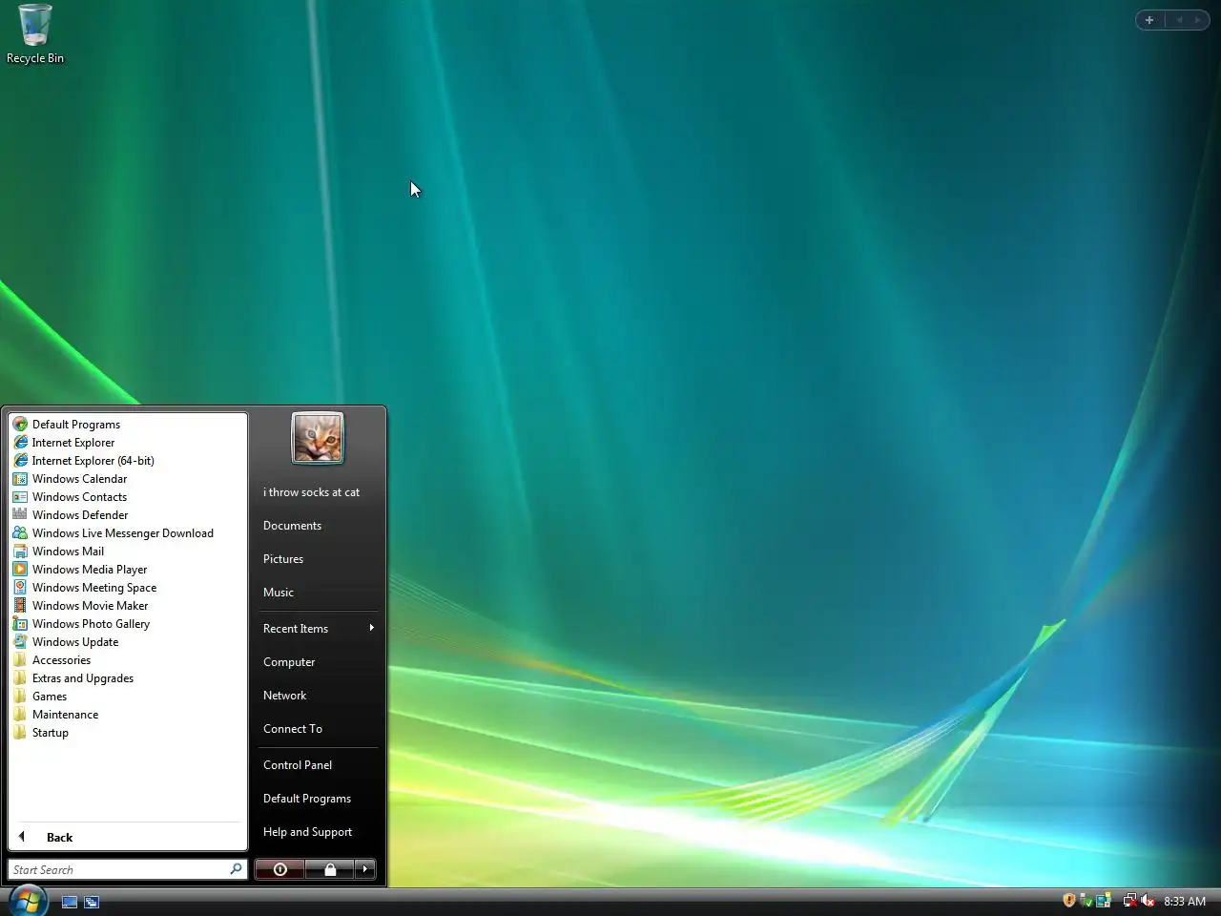The width and height of the screenshot is (1221, 916).
Task: Click the 8:33 AM taskbar clock
Action: (1185, 901)
